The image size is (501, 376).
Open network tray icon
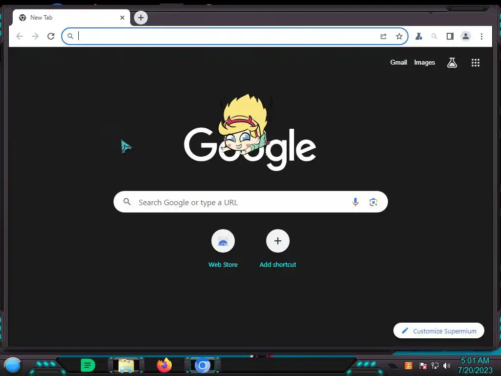[x=435, y=365]
